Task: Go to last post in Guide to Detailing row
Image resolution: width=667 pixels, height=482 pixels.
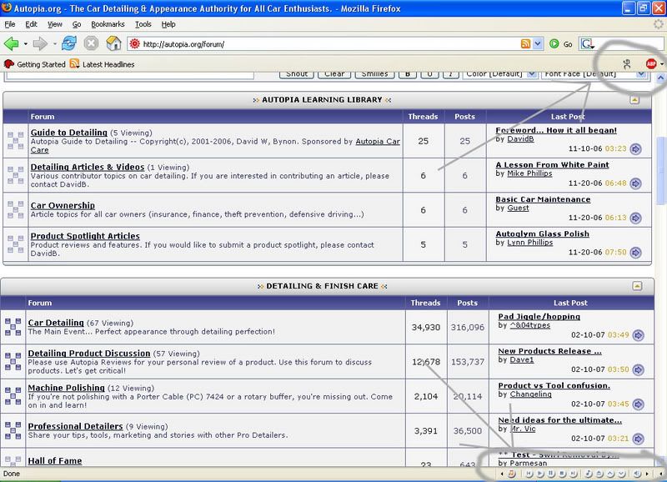Action: pos(635,149)
